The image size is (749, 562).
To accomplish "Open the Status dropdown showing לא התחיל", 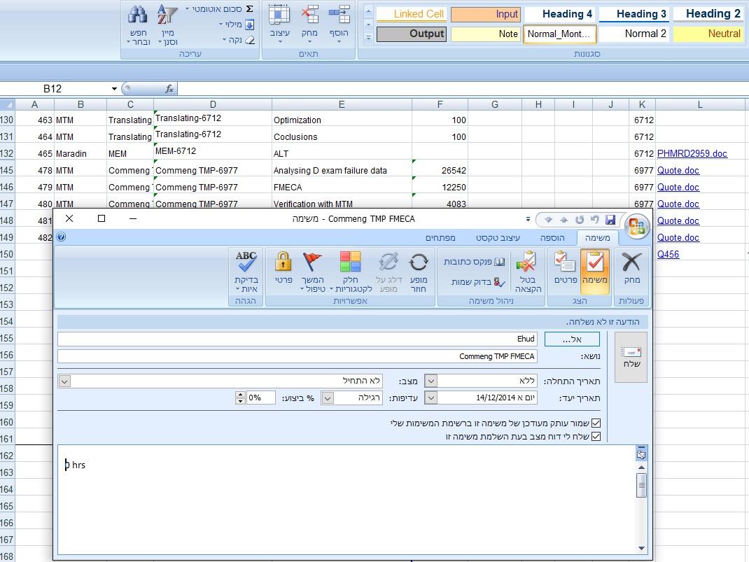I will [x=65, y=381].
